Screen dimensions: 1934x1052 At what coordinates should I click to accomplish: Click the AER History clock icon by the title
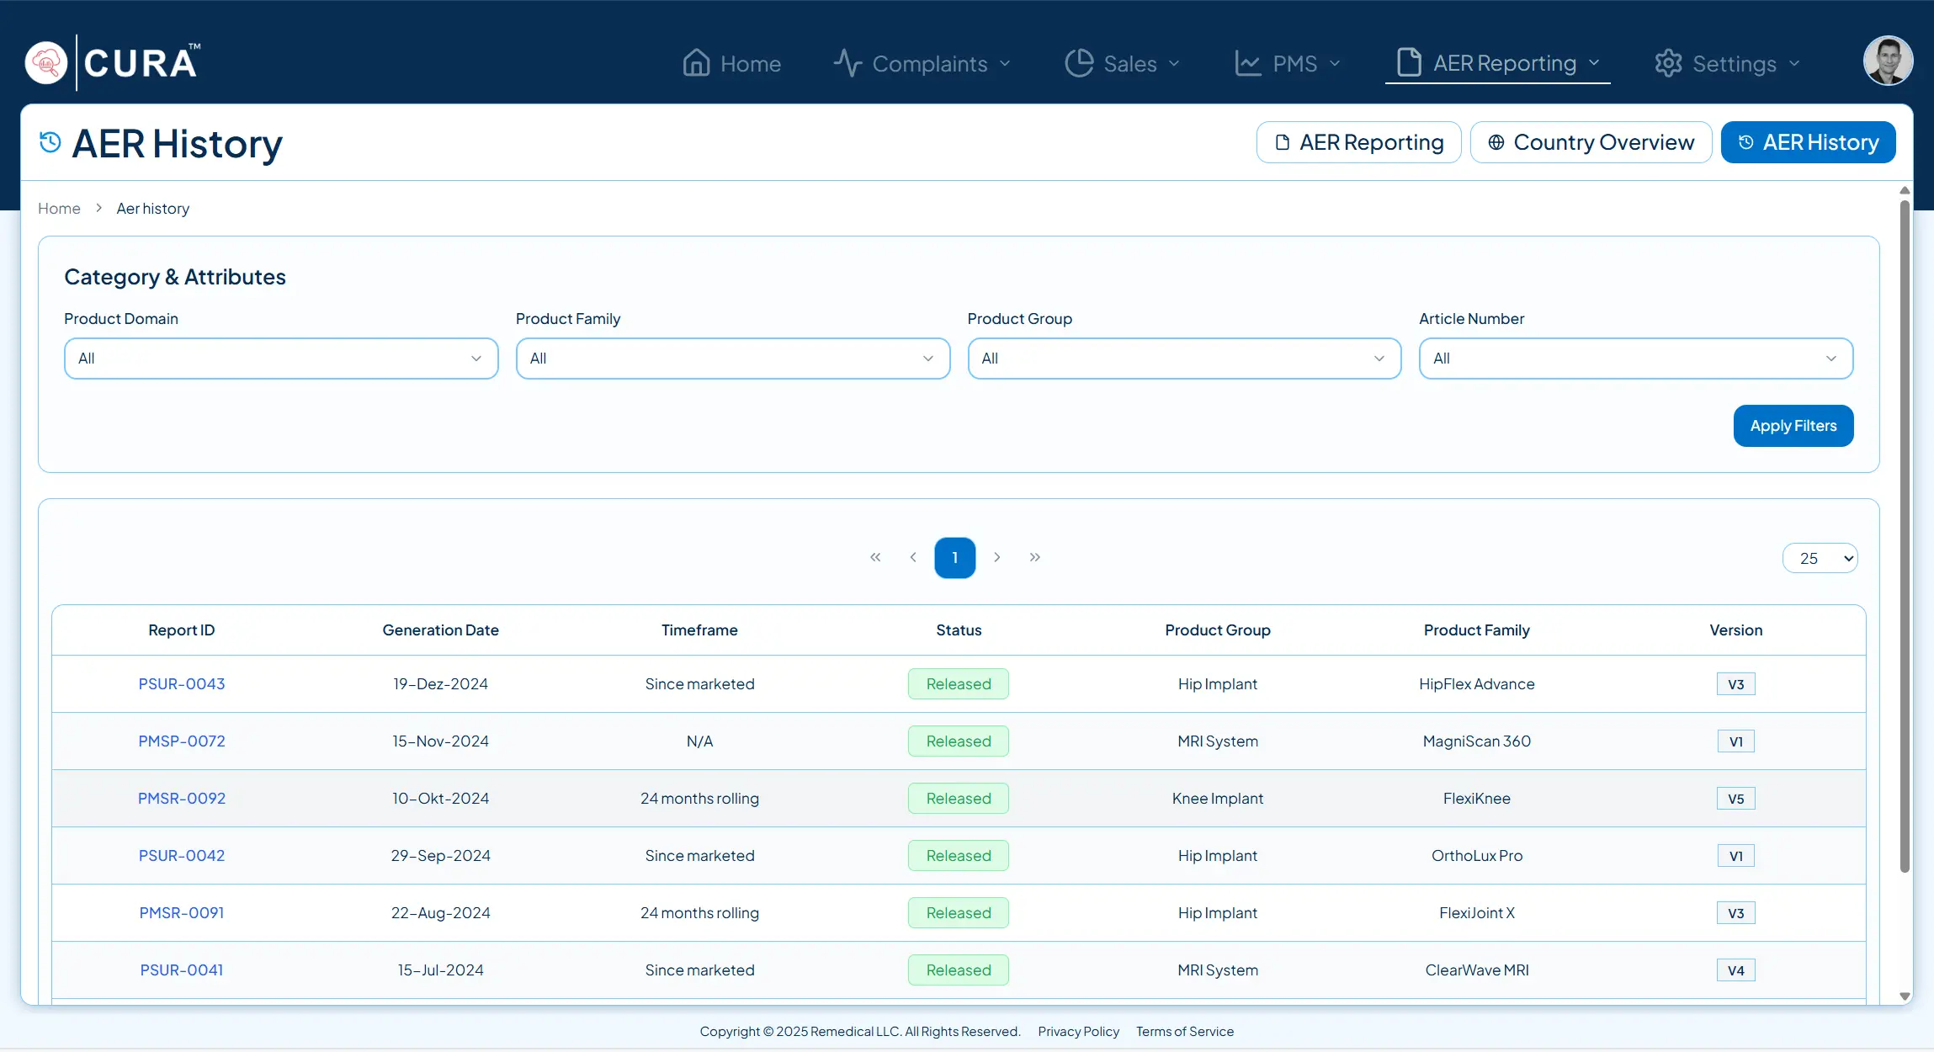[50, 142]
